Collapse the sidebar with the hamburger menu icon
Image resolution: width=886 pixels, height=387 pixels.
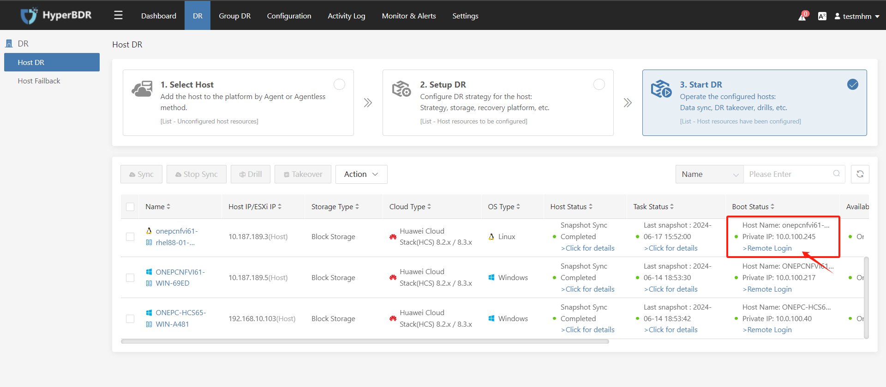(118, 16)
